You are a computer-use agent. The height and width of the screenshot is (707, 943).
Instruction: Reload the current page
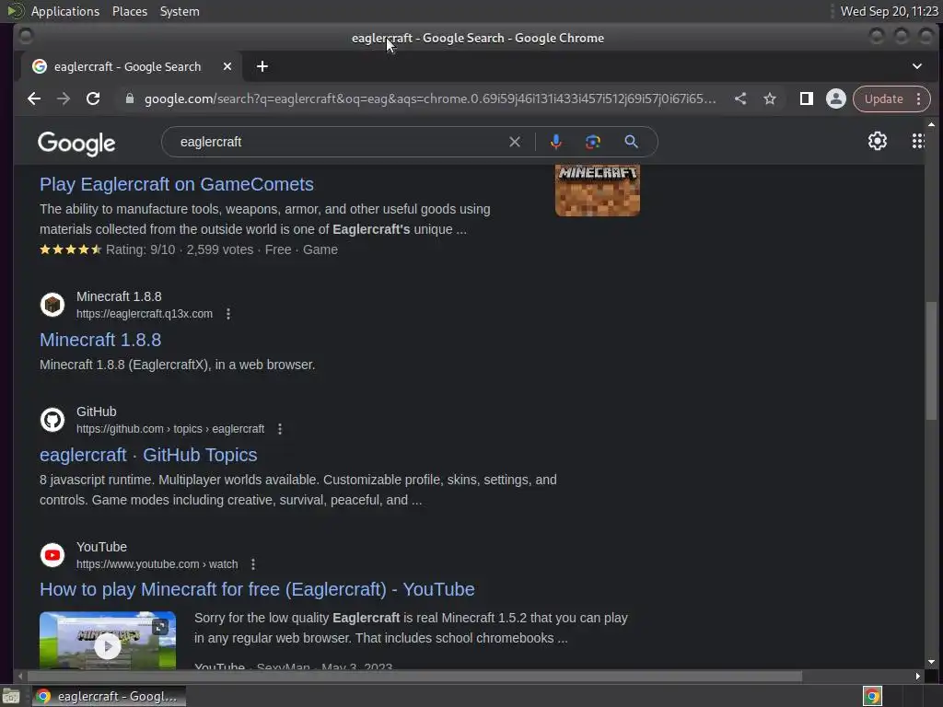pos(93,99)
